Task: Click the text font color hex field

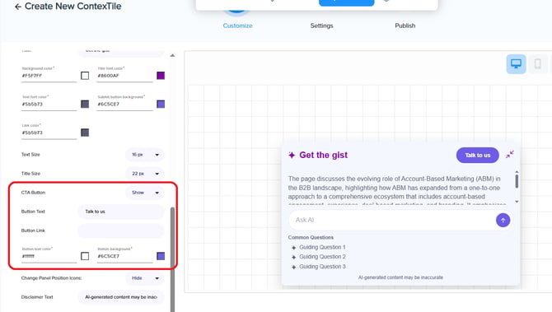Action: (x=49, y=104)
